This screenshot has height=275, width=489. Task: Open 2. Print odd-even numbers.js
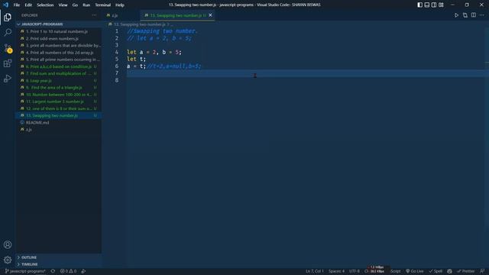(58, 39)
